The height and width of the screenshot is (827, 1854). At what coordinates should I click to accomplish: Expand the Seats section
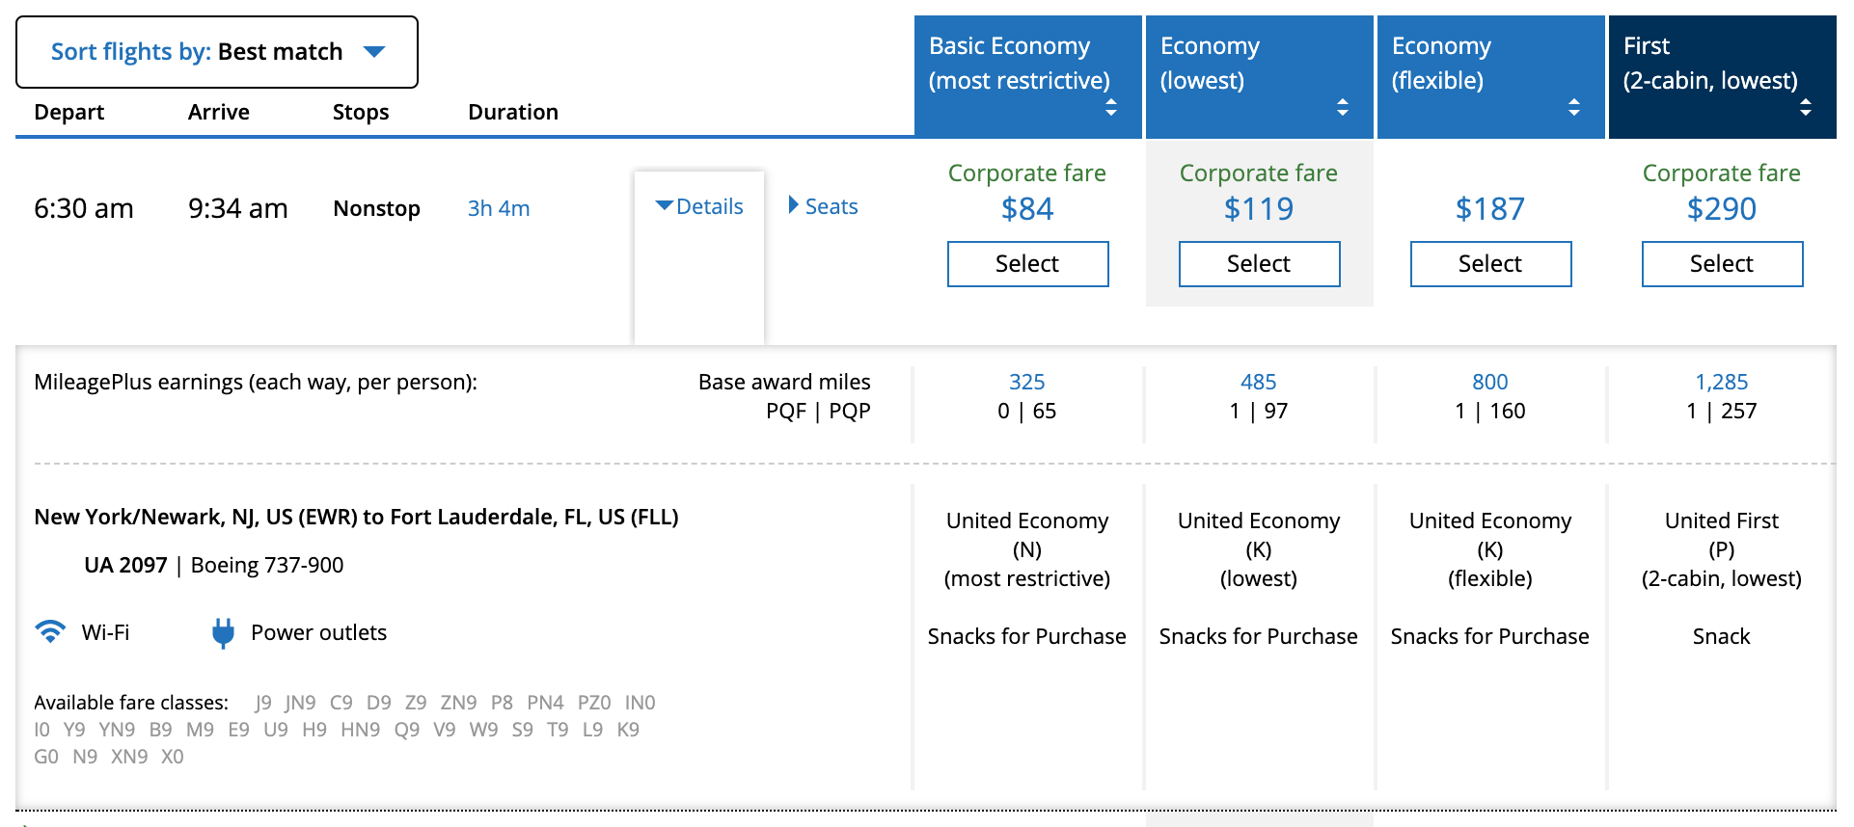point(823,206)
